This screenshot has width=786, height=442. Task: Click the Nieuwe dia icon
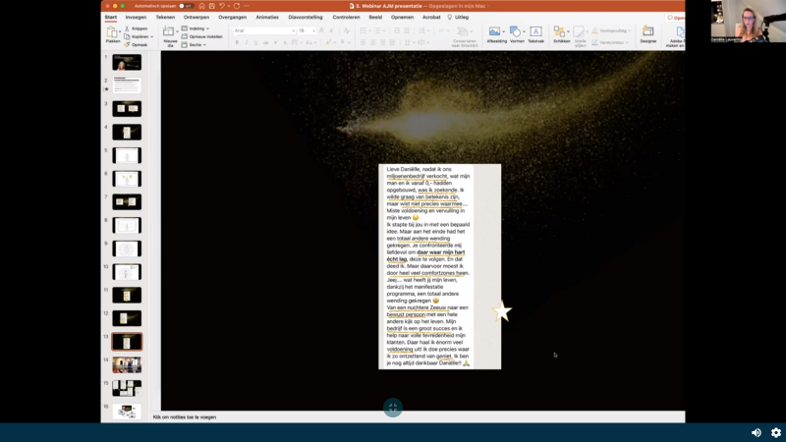click(169, 33)
